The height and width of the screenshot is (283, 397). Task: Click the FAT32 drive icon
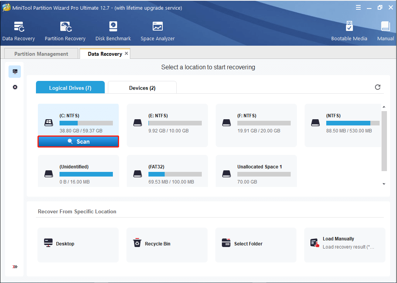[138, 174]
